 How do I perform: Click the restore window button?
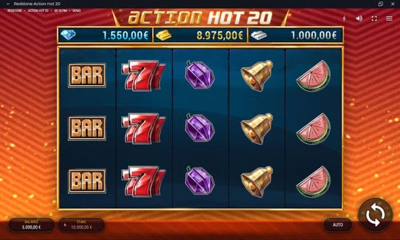click(381, 4)
